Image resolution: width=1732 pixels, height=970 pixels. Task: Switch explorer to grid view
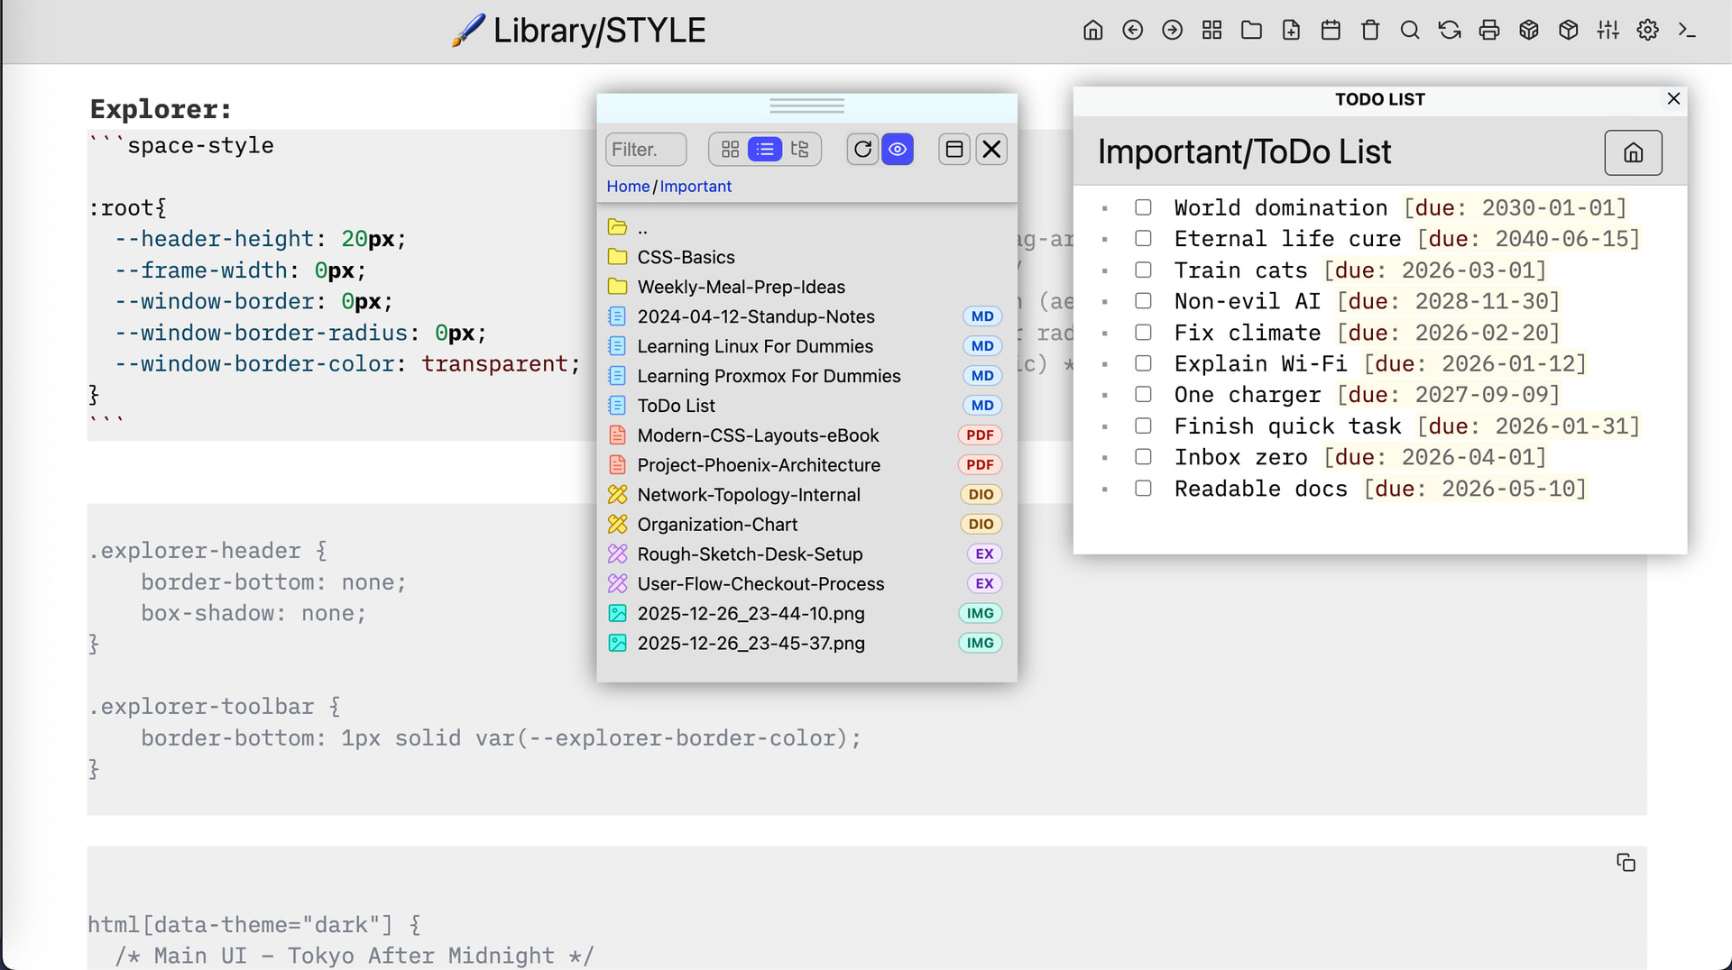(730, 150)
